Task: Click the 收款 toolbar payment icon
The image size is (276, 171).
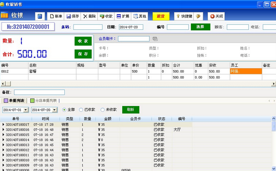Action: pos(106,16)
